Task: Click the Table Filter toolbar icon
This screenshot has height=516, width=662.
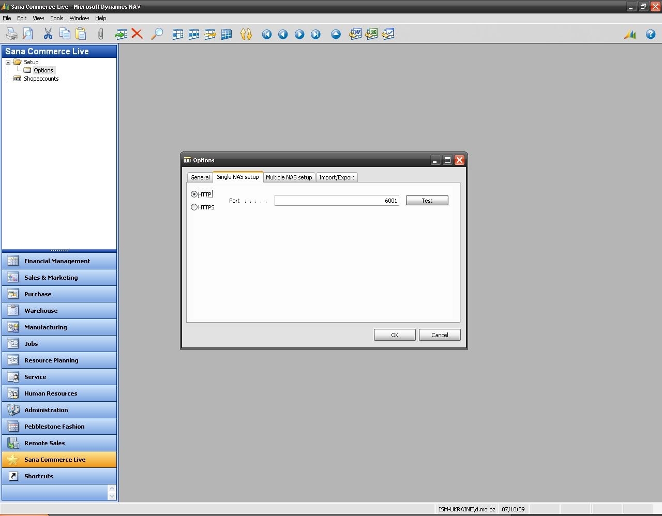Action: 194,34
